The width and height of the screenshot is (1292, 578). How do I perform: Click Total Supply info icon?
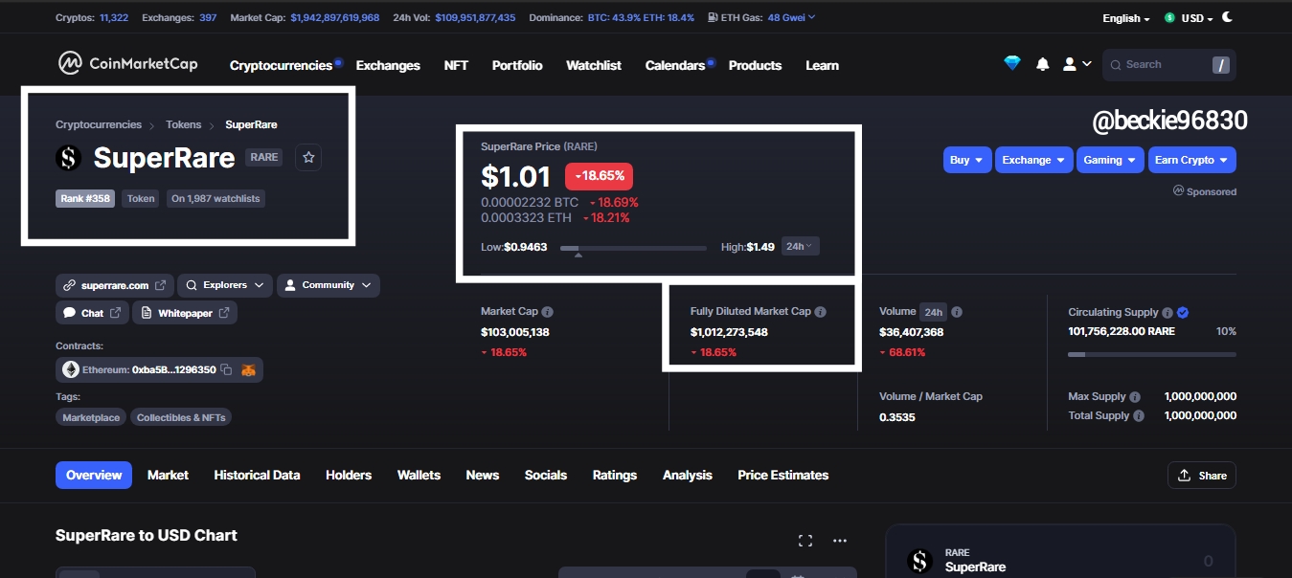[x=1139, y=416]
